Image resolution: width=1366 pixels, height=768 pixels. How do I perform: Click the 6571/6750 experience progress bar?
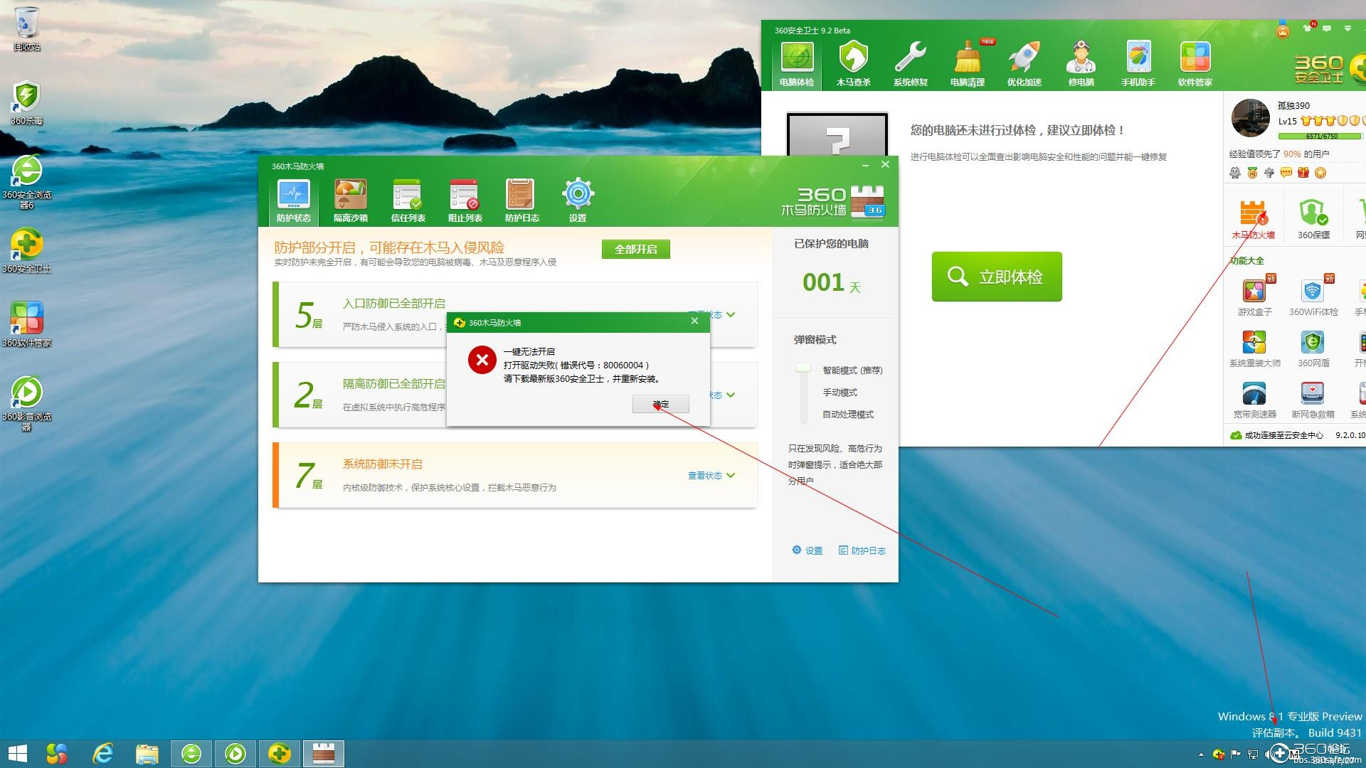(x=1320, y=136)
